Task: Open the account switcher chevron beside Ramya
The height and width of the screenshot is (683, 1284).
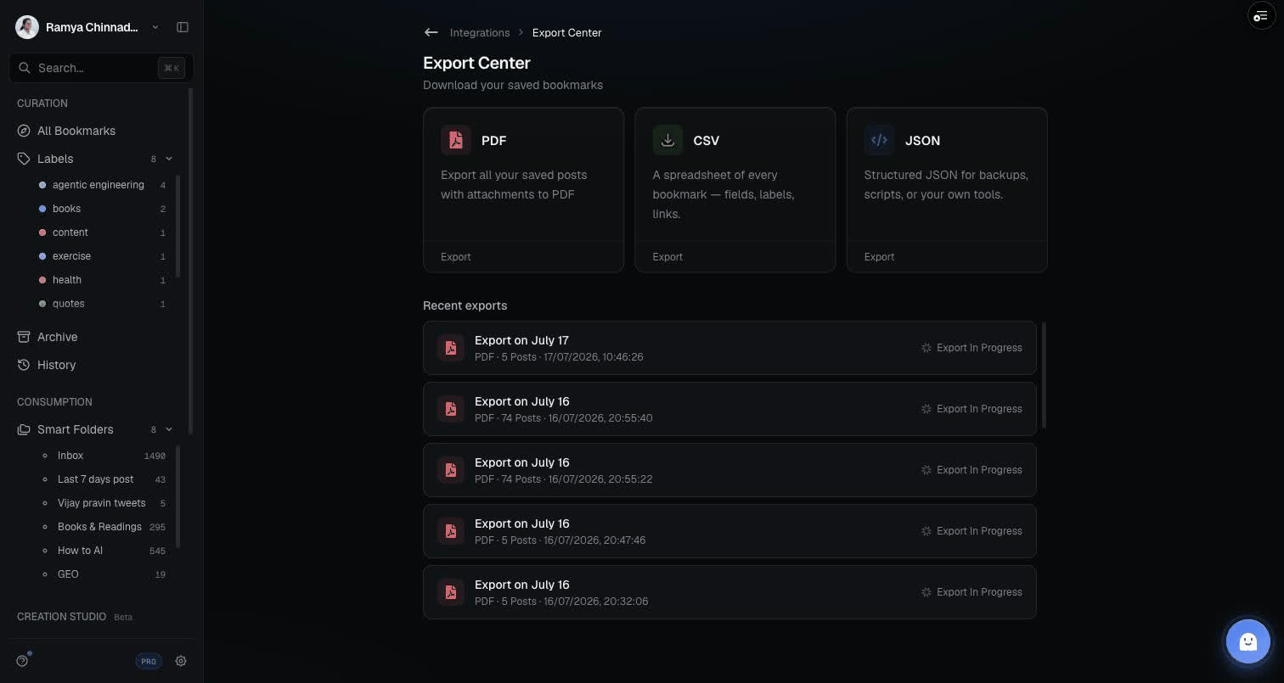Action: pos(155,27)
